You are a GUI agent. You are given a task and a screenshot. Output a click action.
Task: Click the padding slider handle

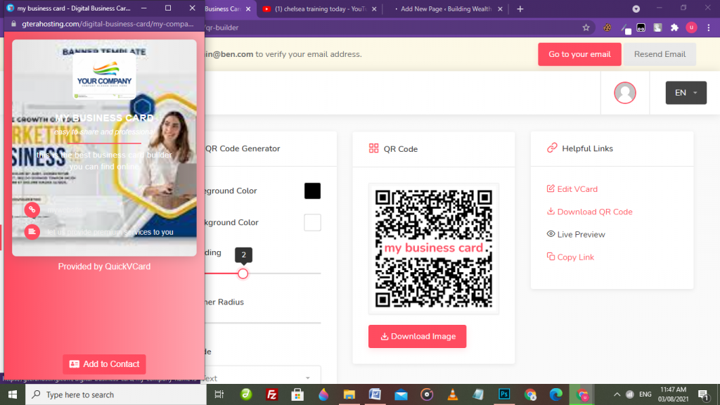click(243, 274)
